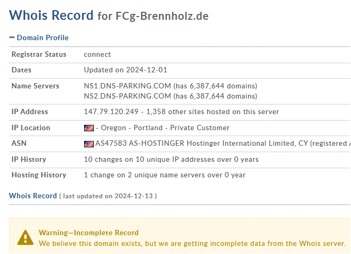This screenshot has height=254, width=351.
Task: Open NS2.DNS-PARKING.COM name server link
Action: click(x=128, y=96)
